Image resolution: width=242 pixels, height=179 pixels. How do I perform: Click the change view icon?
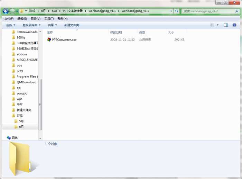213,25
